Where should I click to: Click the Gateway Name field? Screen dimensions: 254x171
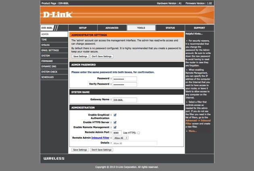pyautogui.click(x=125, y=100)
